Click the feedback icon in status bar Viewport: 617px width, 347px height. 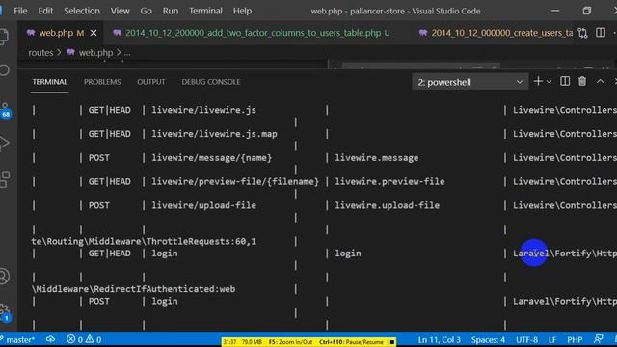pyautogui.click(x=599, y=339)
